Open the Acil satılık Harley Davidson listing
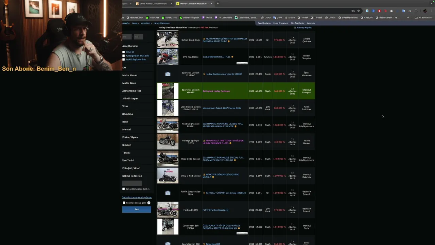Viewport: 435px width, 245px height. point(216,91)
